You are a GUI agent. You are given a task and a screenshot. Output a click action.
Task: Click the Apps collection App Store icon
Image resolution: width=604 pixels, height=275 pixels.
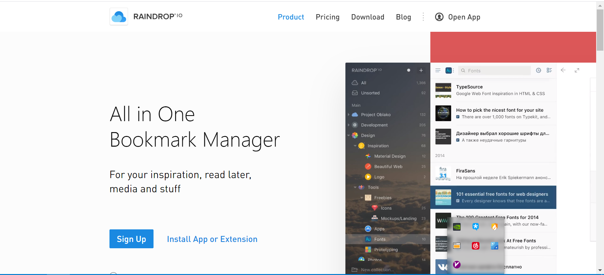tap(368, 229)
